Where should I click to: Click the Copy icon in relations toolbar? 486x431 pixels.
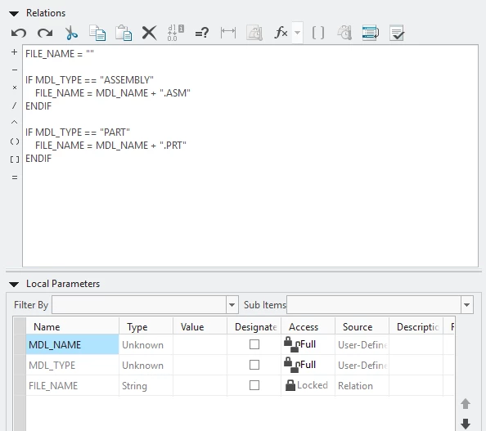coord(97,33)
